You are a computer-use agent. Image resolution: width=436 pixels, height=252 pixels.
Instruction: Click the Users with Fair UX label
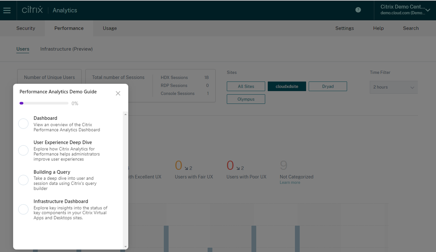(194, 177)
